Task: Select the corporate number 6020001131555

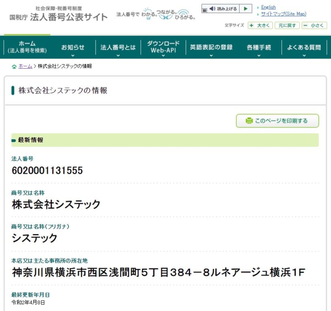Action: coord(47,170)
